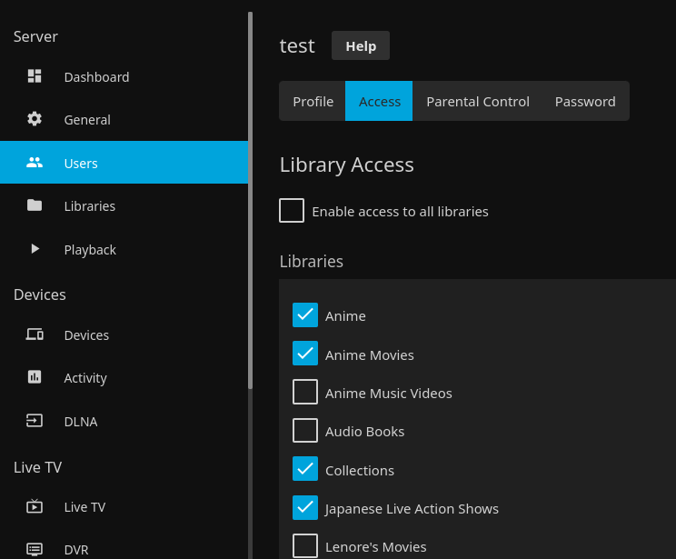Check the Anime Music Videos checkbox
The width and height of the screenshot is (676, 559).
305,393
